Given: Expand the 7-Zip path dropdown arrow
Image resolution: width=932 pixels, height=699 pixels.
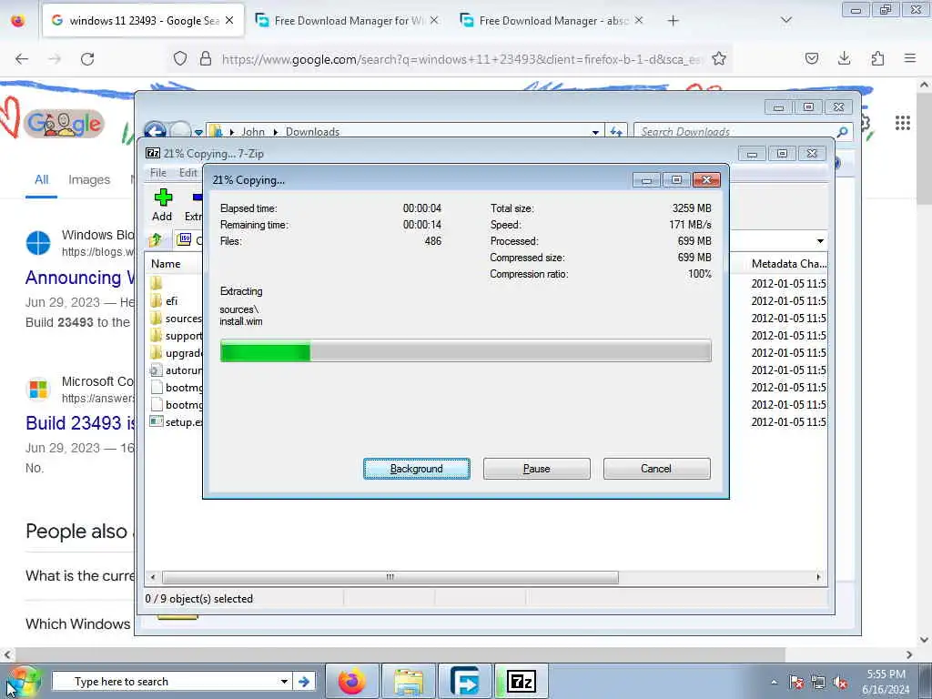Looking at the screenshot, I should (x=820, y=240).
